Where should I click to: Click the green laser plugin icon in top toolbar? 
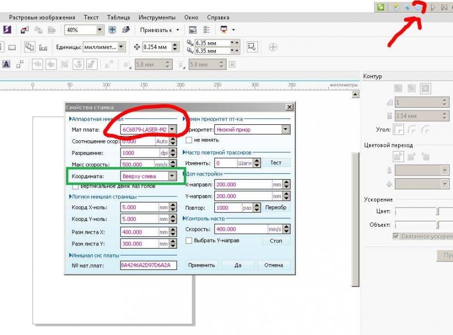[380, 7]
